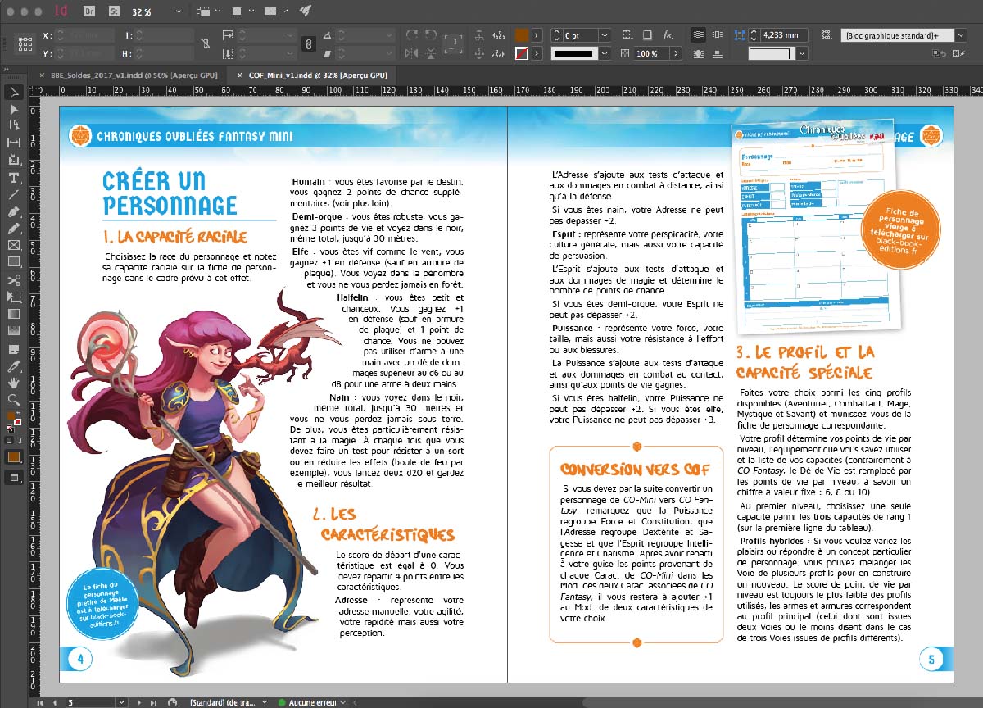This screenshot has height=708, width=983.
Task: Expand the stroke weight dropdown
Action: (x=604, y=35)
